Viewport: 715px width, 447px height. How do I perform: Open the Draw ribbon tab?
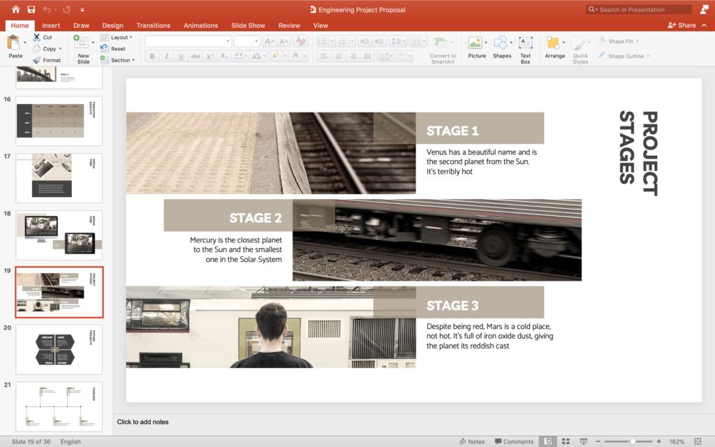pyautogui.click(x=81, y=26)
